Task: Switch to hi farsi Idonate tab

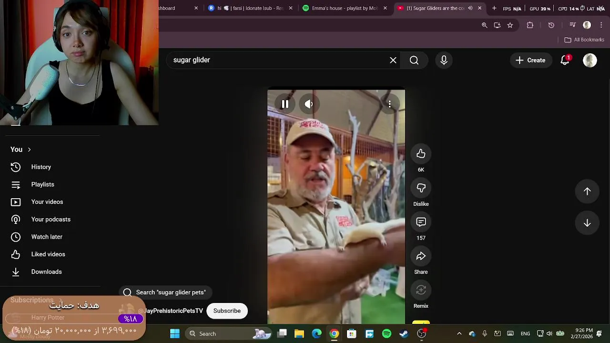Action: (251, 8)
